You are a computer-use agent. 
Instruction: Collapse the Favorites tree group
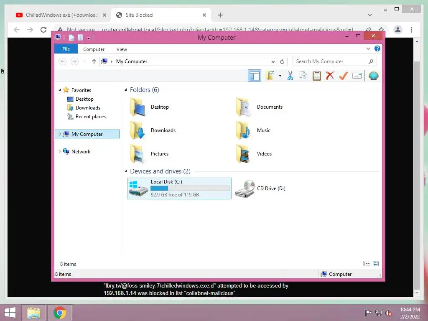point(60,90)
